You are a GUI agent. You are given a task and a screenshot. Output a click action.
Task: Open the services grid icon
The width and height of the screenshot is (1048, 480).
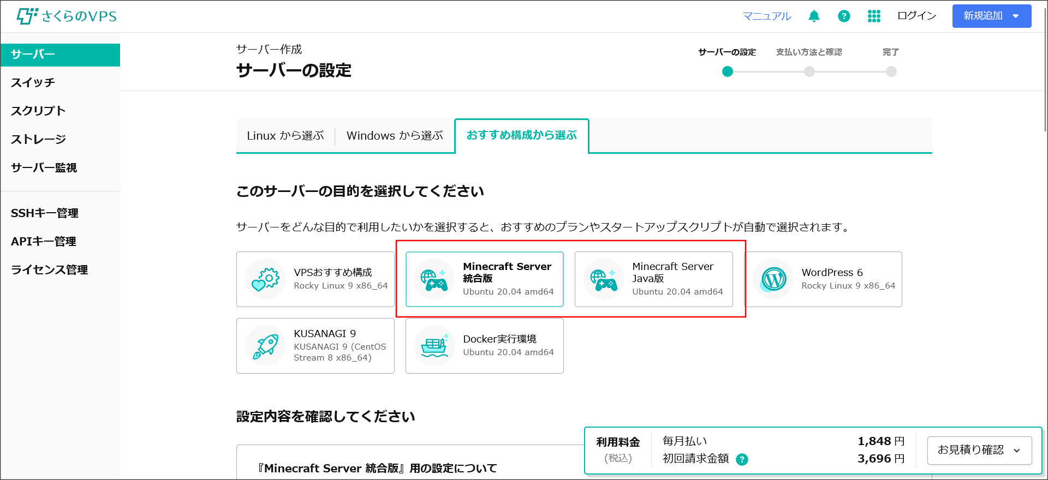[x=874, y=16]
